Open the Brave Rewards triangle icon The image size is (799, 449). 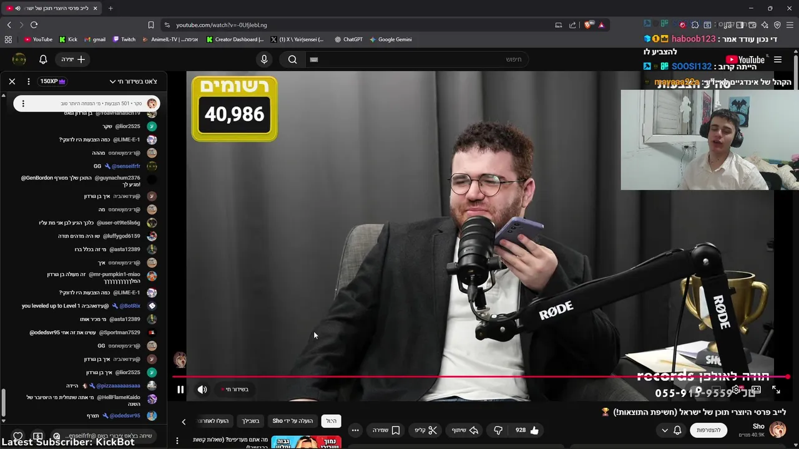[601, 25]
